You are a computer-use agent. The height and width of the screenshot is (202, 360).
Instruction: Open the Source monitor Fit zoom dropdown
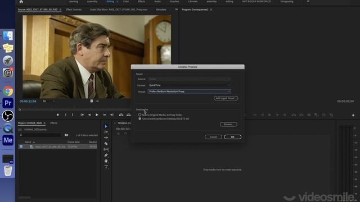(49, 101)
